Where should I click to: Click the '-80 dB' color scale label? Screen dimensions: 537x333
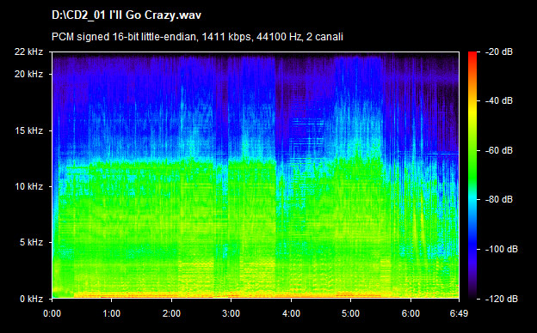pyautogui.click(x=499, y=199)
